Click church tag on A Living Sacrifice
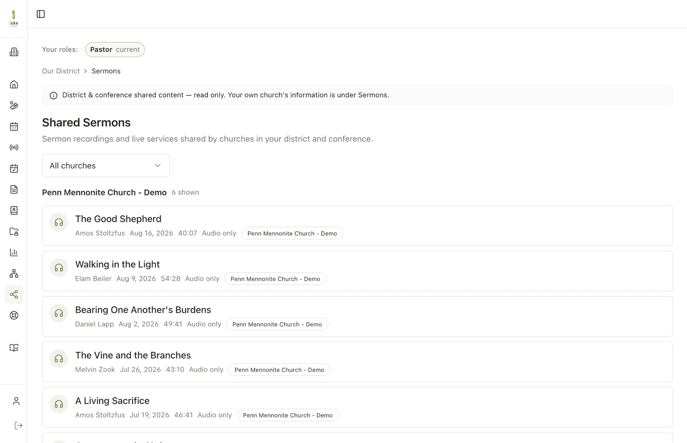The height and width of the screenshot is (443, 687). pyautogui.click(x=288, y=415)
